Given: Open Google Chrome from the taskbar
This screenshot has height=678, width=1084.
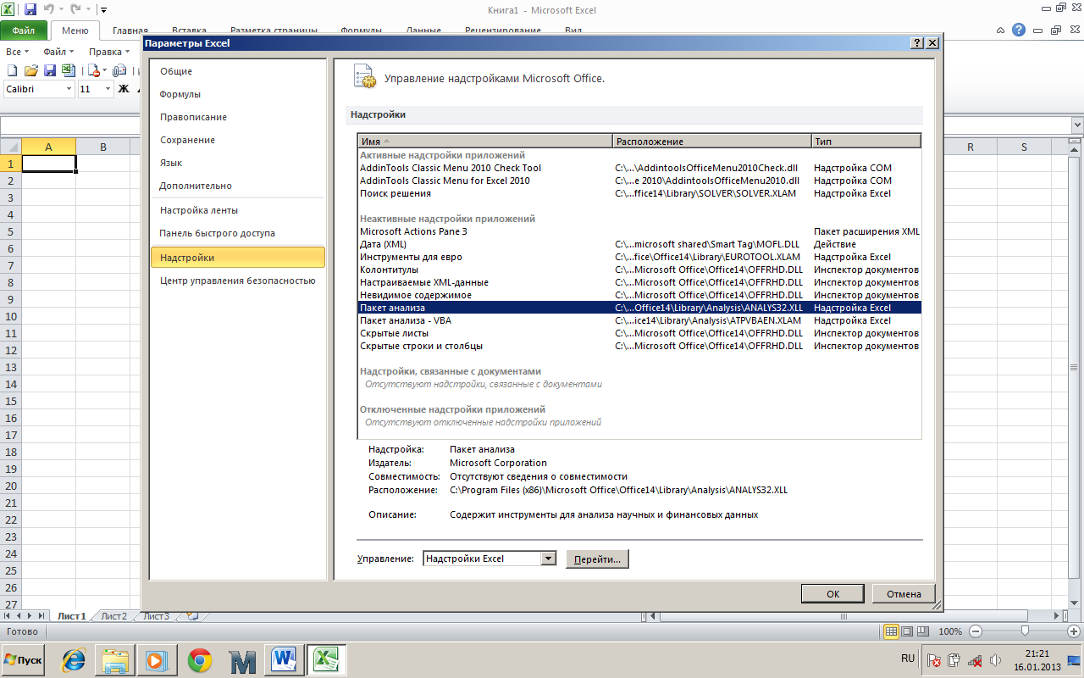Looking at the screenshot, I should 200,660.
